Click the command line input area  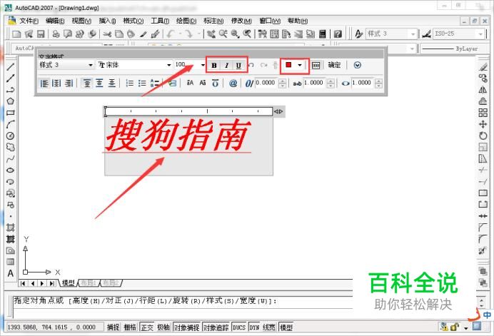183,313
